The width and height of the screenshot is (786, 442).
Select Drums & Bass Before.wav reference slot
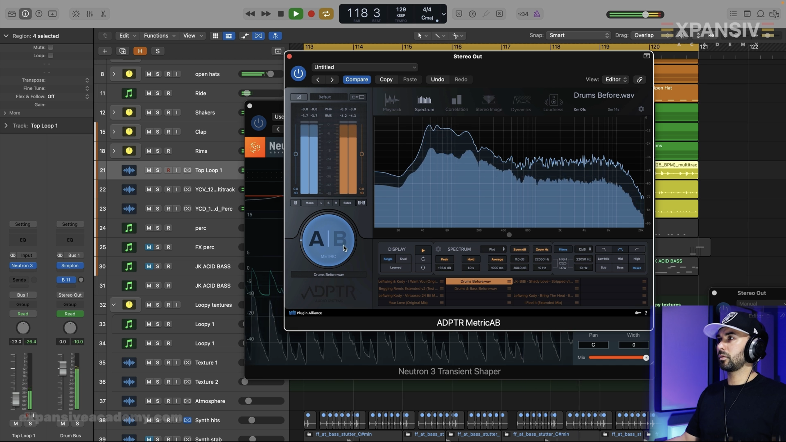[478, 289]
